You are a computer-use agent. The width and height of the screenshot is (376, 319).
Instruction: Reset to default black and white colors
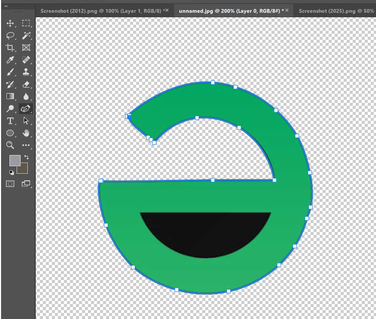click(x=12, y=172)
